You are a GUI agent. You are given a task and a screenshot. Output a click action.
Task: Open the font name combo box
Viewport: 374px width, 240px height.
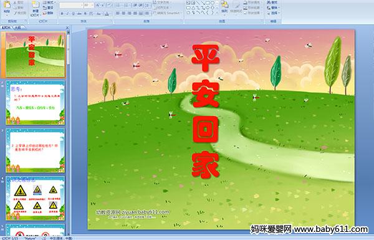pyautogui.click(x=71, y=5)
